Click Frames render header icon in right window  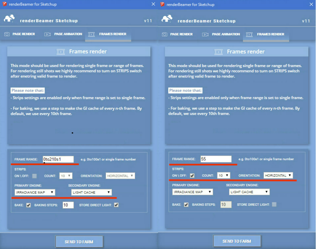tap(219, 52)
